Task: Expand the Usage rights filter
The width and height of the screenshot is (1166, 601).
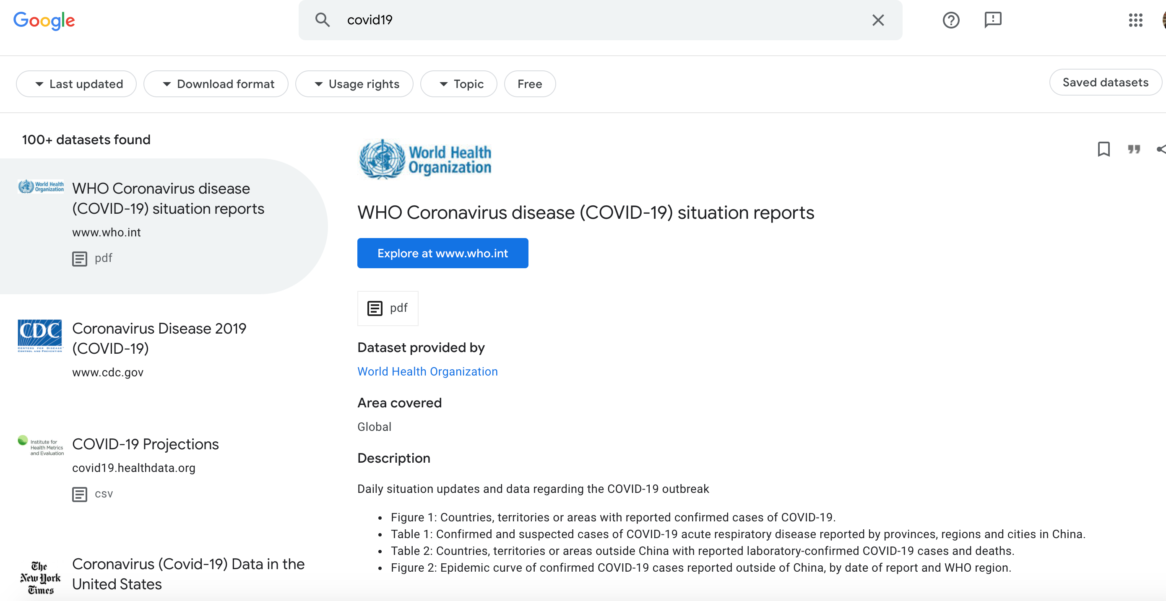Action: click(x=354, y=84)
